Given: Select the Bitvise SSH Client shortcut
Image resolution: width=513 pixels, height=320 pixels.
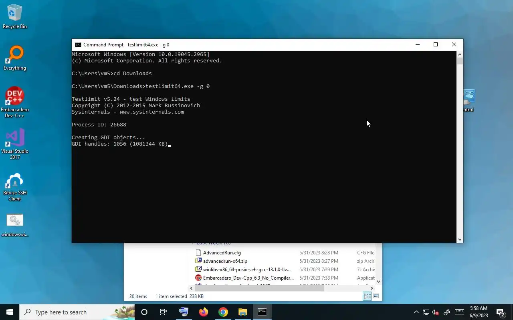Looking at the screenshot, I should click(x=15, y=187).
